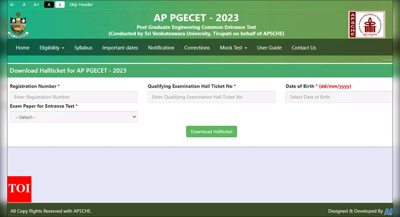
Task: Open the Corrections menu item
Action: tap(197, 48)
